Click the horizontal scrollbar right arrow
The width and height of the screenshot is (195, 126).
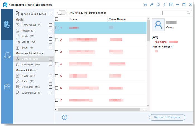[x=145, y=109]
